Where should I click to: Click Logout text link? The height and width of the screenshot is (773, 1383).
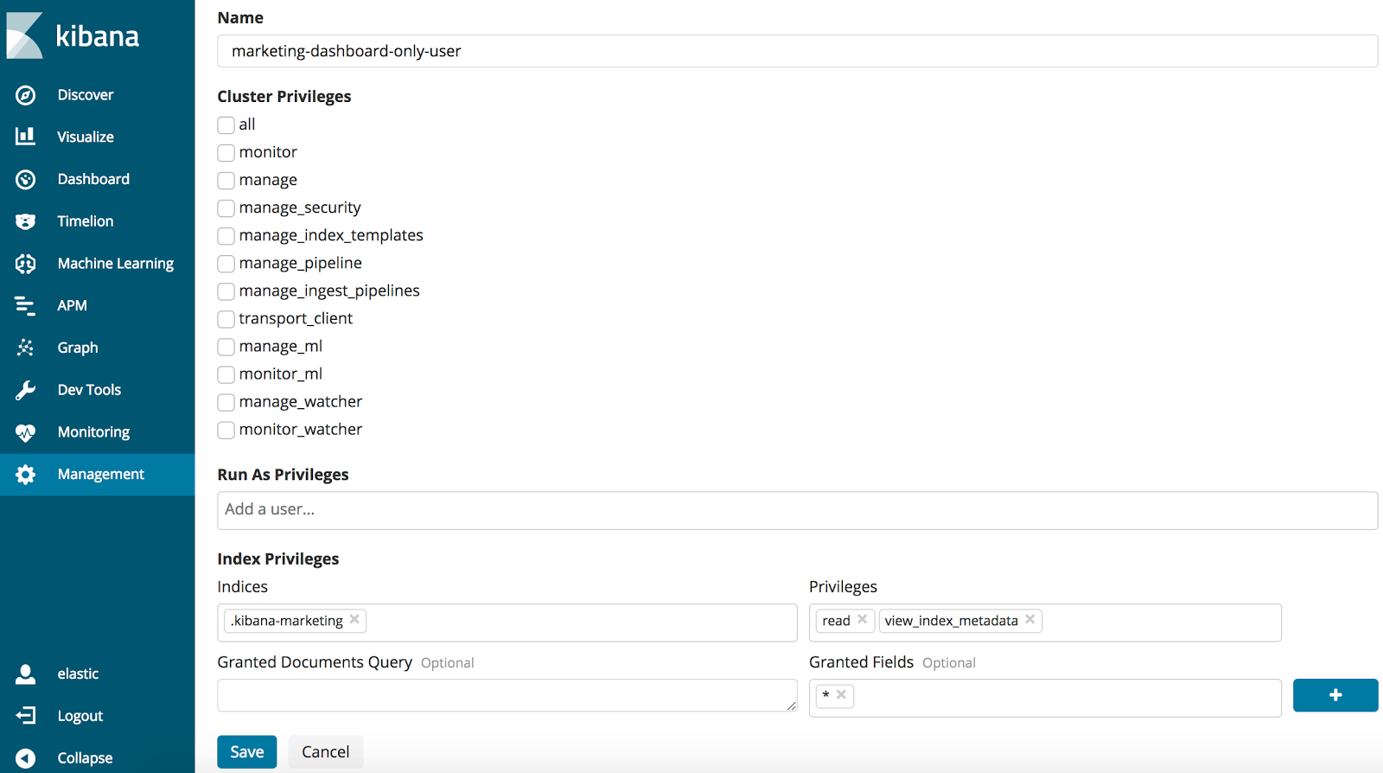coord(80,716)
